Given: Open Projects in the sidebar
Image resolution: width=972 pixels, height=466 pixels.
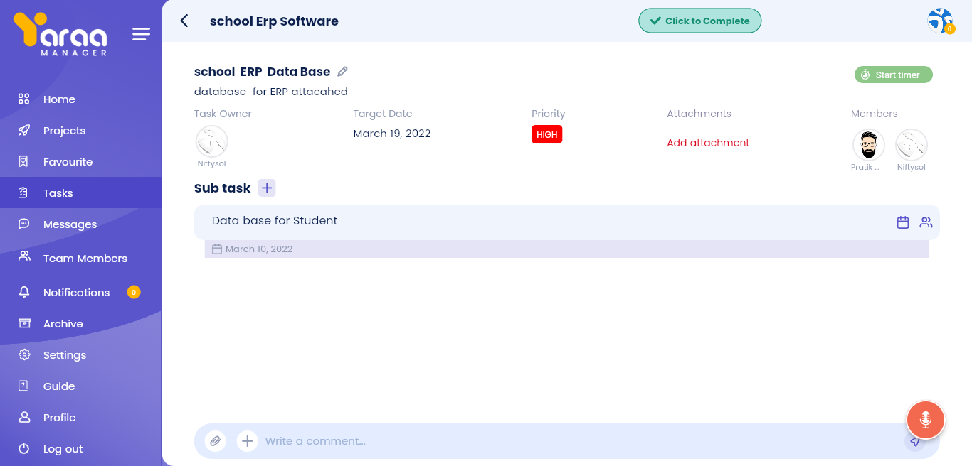Looking at the screenshot, I should [64, 131].
